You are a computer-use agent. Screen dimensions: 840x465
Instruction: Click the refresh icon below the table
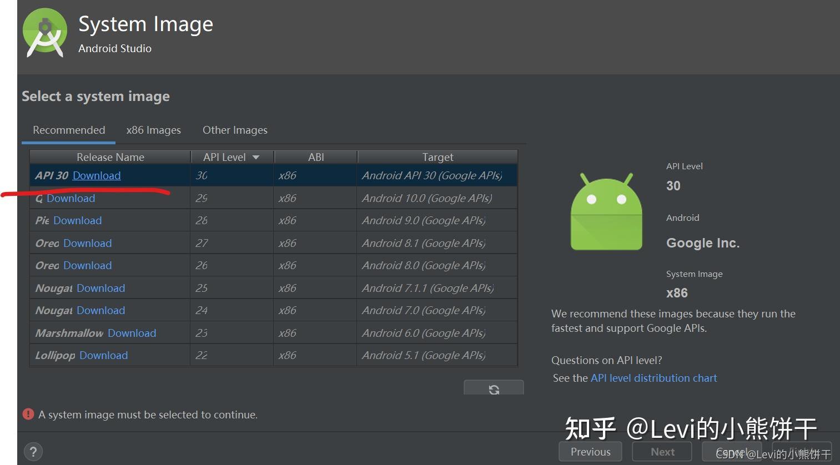[x=494, y=388]
